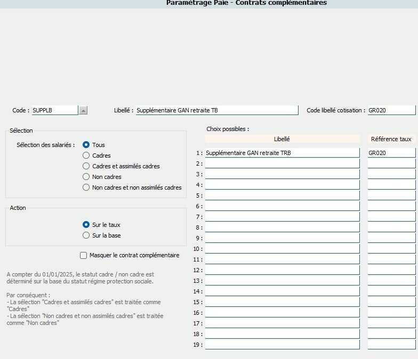Edit the Libellé field Supplémentaire GAN retraite TB
The width and height of the screenshot is (418, 359).
(217, 110)
